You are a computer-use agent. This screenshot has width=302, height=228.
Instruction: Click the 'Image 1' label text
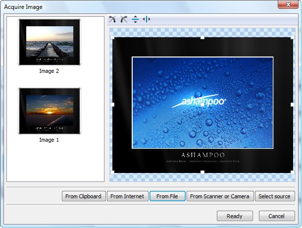tap(49, 140)
